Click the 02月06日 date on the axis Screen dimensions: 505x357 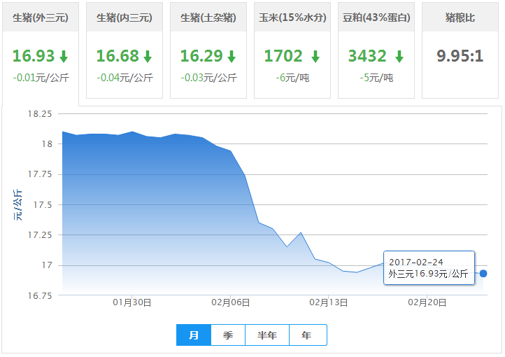coord(231,302)
